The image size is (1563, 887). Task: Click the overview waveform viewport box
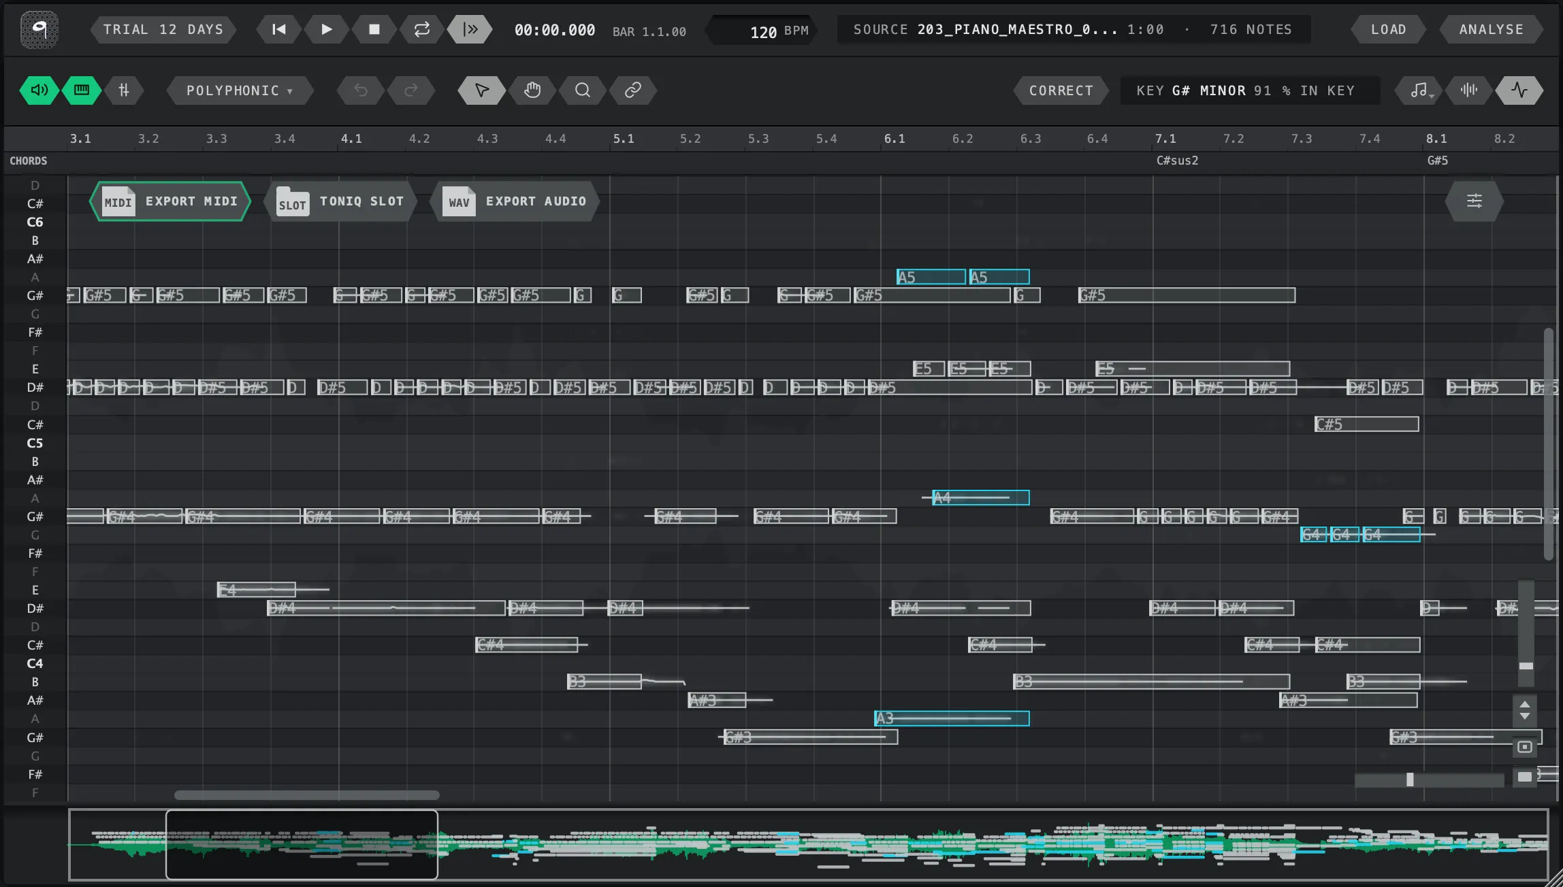302,844
